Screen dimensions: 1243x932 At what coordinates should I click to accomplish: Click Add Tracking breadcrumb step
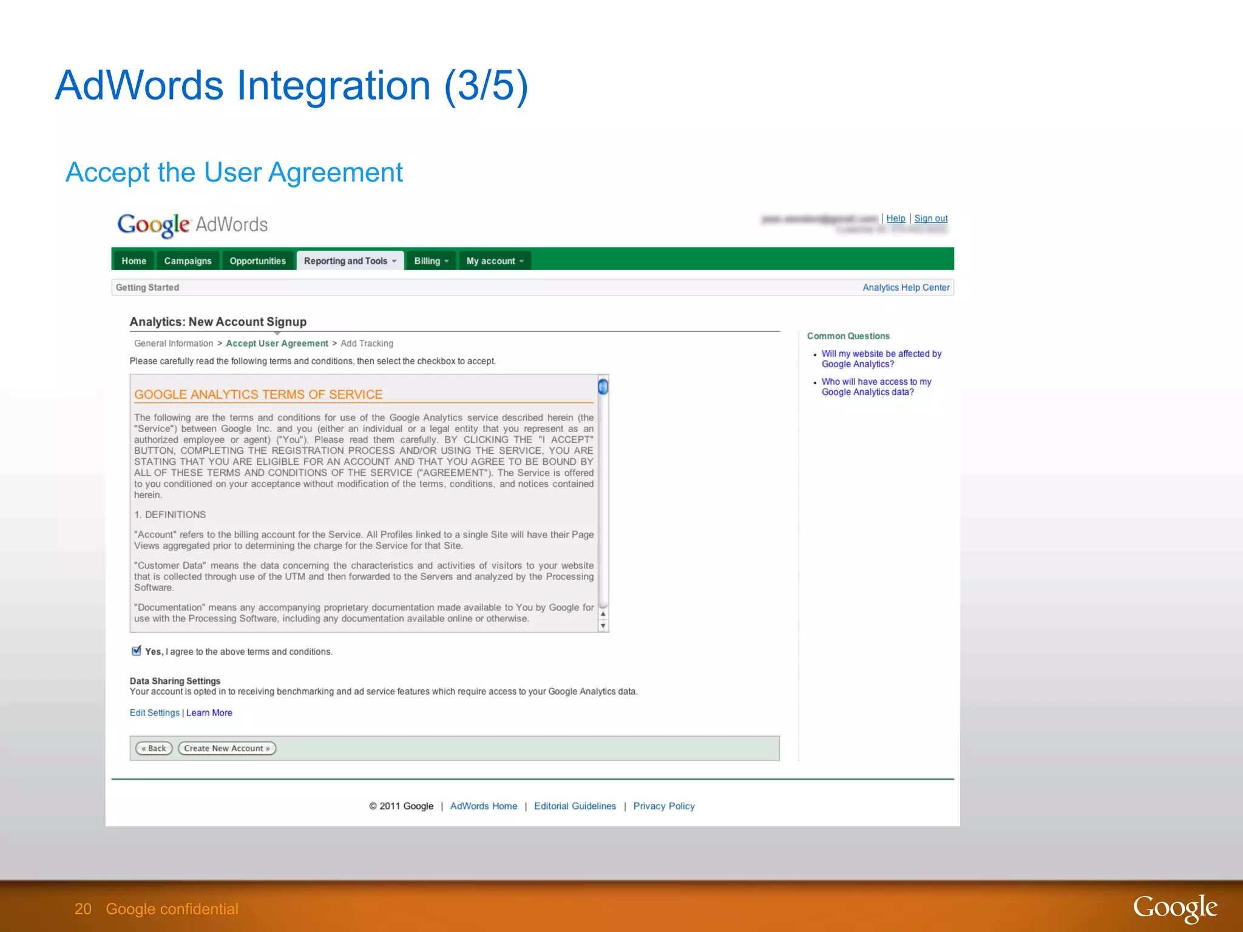367,343
